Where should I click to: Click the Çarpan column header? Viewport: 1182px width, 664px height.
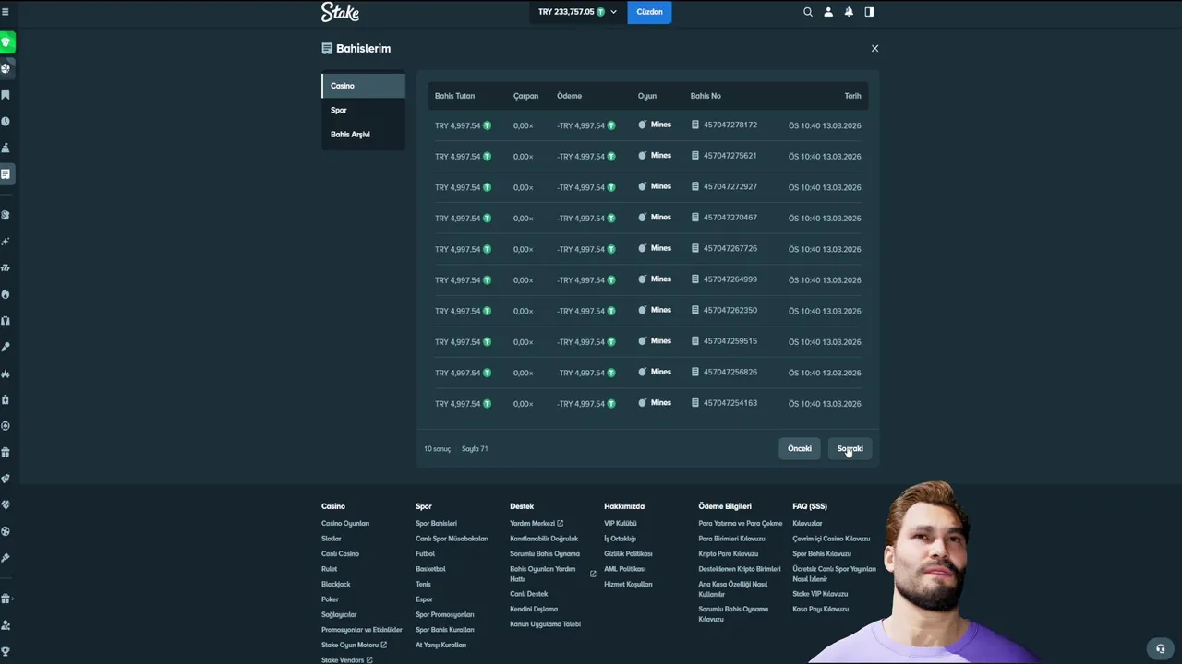click(525, 96)
